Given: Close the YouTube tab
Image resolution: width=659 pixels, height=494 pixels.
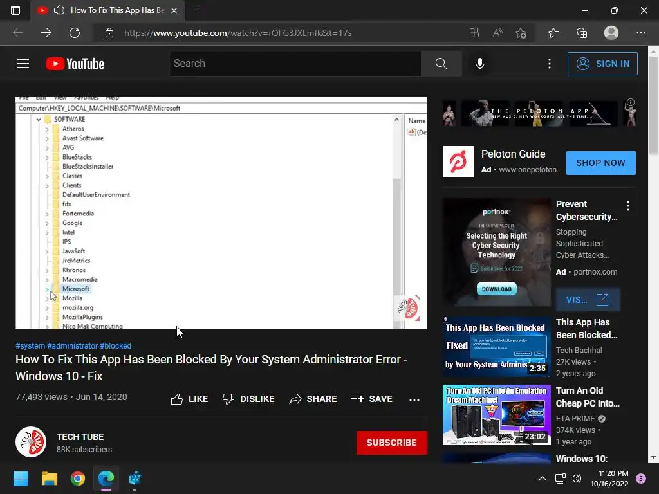Looking at the screenshot, I should 174,10.
